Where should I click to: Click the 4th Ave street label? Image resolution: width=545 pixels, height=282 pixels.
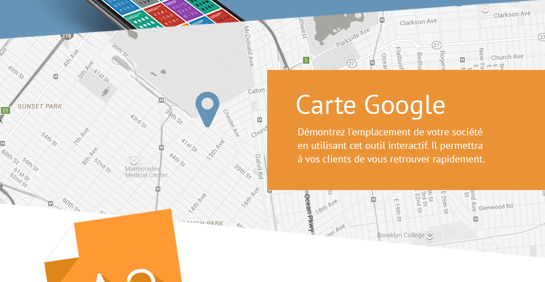[71, 58]
